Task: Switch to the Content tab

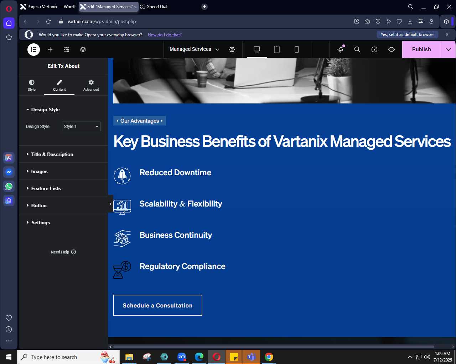Action: 59,85
